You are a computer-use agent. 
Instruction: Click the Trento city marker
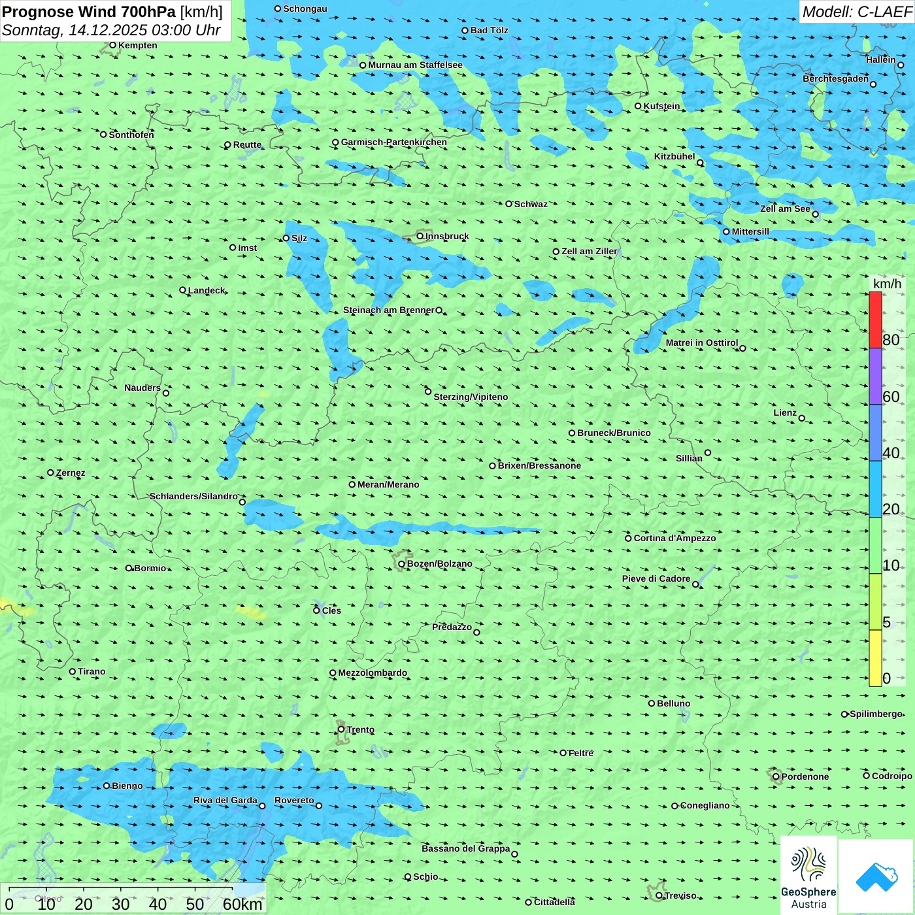(x=341, y=729)
